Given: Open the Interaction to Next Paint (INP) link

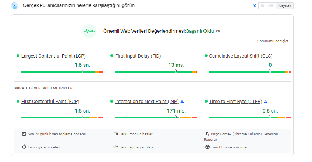Looking at the screenshot, I should tap(147, 101).
